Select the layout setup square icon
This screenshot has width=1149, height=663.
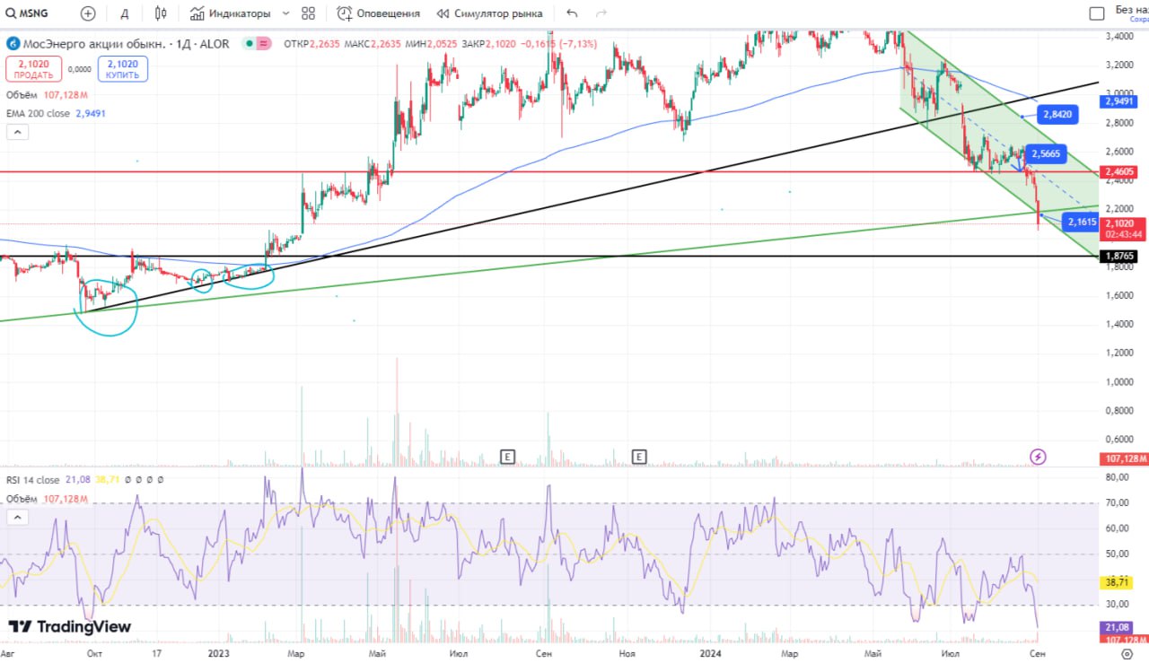(1096, 13)
